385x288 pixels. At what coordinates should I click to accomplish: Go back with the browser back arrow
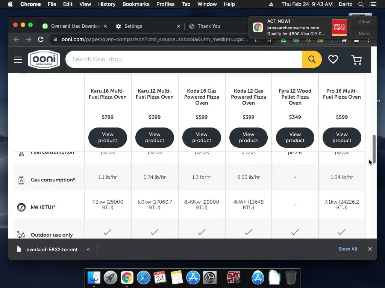pyautogui.click(x=17, y=39)
